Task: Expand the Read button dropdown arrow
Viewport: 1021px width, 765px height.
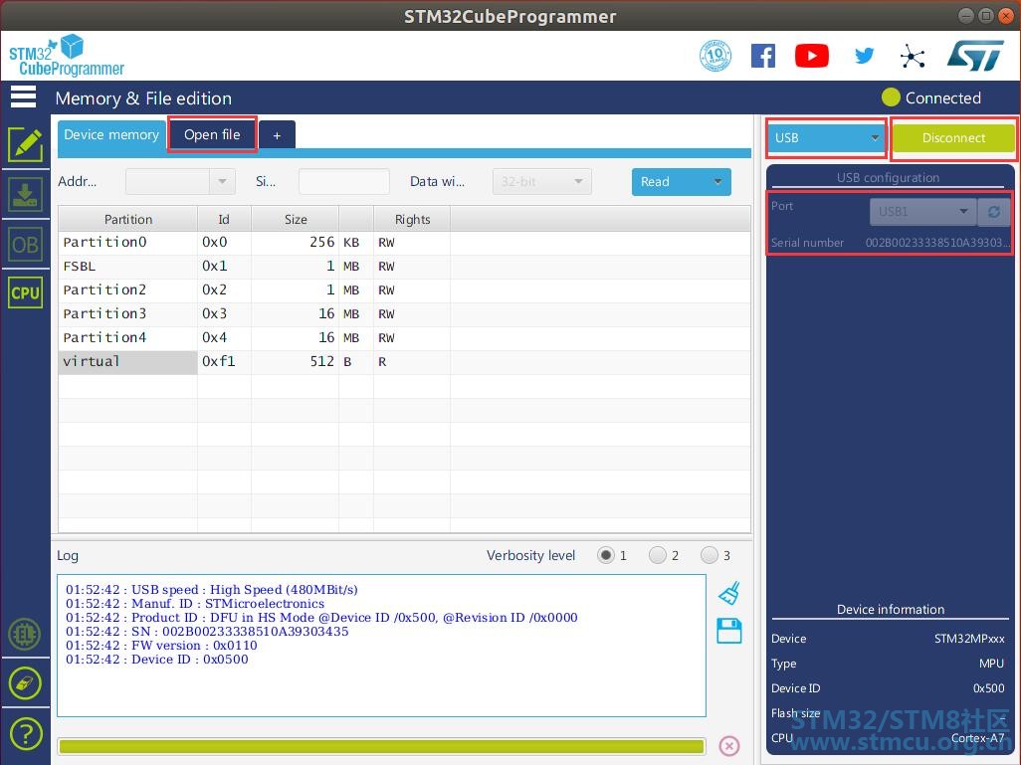Action: point(717,182)
